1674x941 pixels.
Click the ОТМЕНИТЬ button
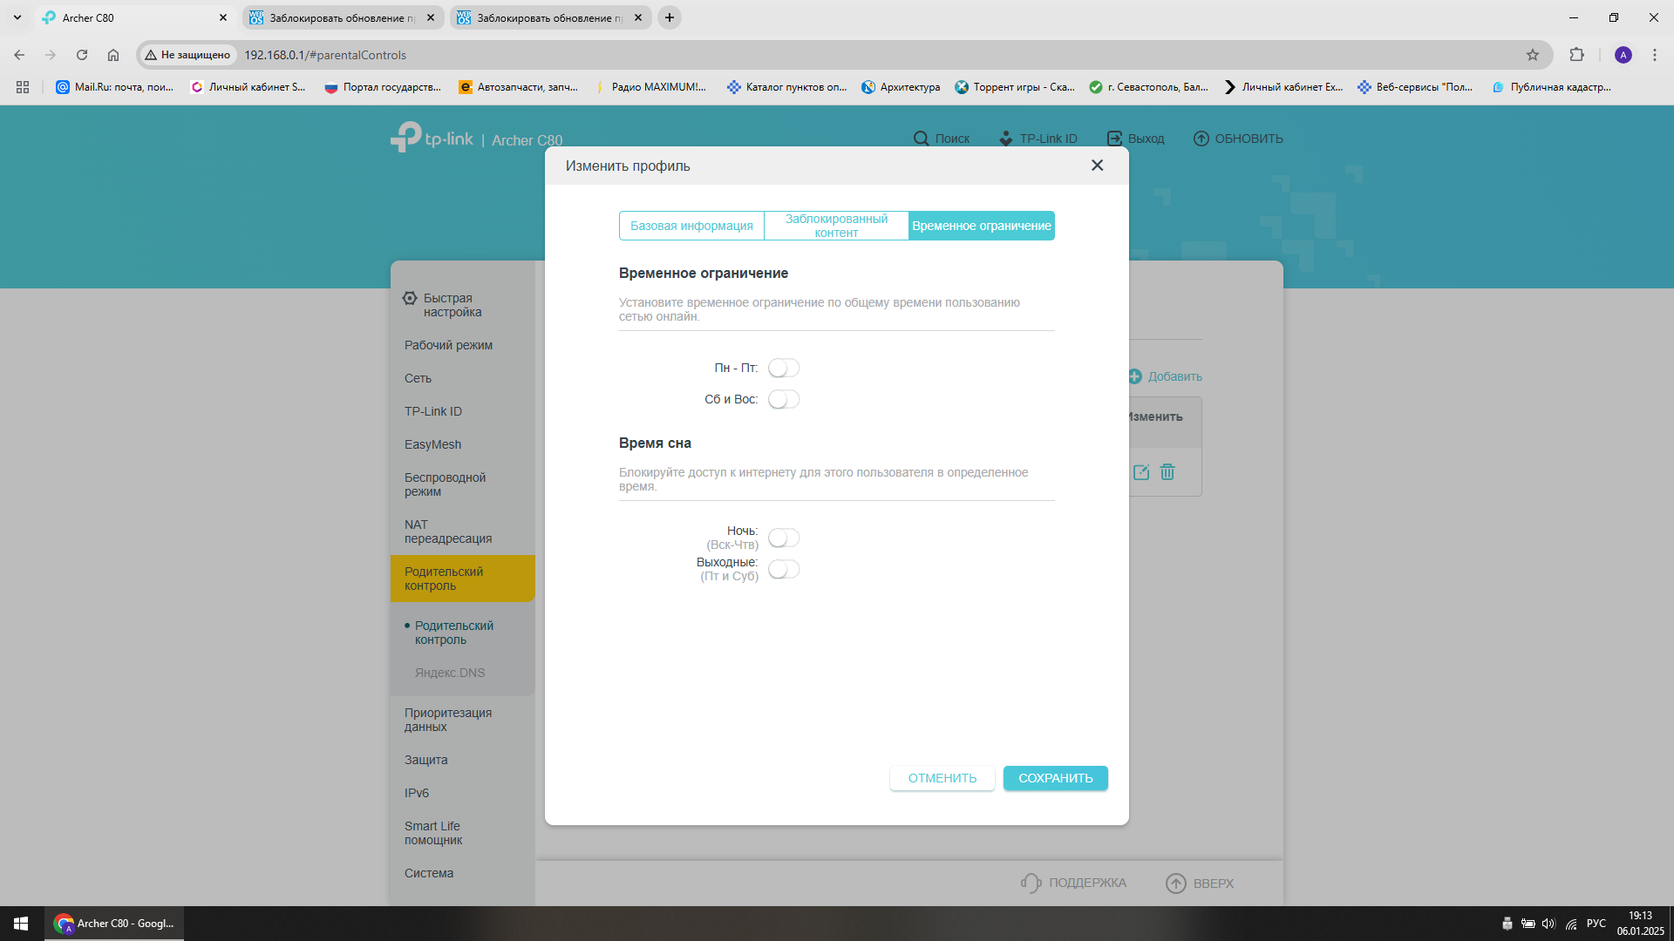pos(942,778)
